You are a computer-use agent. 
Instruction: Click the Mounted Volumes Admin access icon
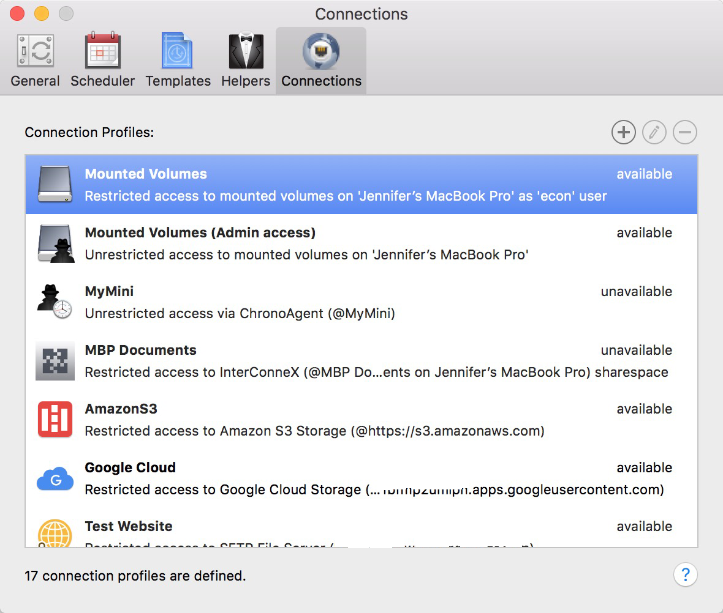tap(55, 243)
